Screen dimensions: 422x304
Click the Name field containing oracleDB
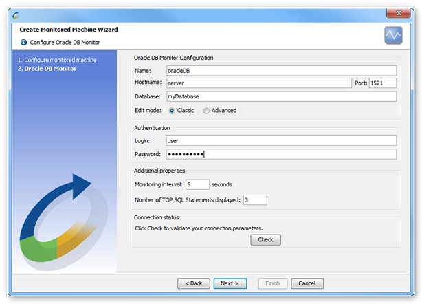pos(281,71)
